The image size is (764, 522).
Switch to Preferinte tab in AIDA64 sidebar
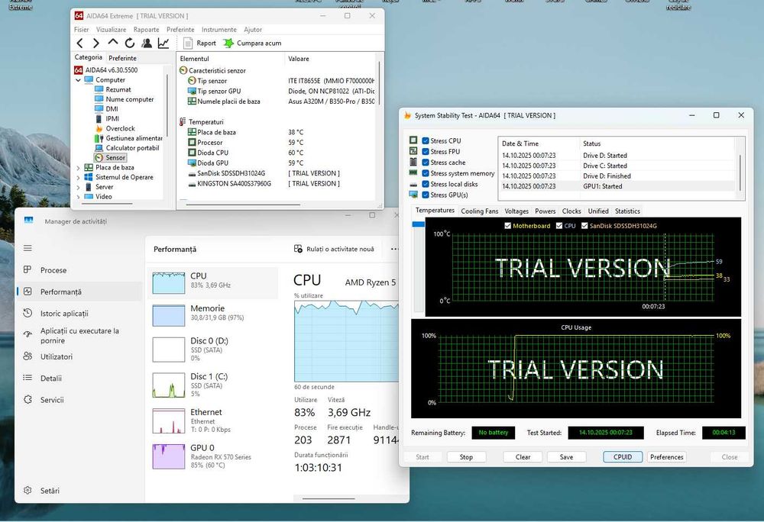(x=122, y=58)
